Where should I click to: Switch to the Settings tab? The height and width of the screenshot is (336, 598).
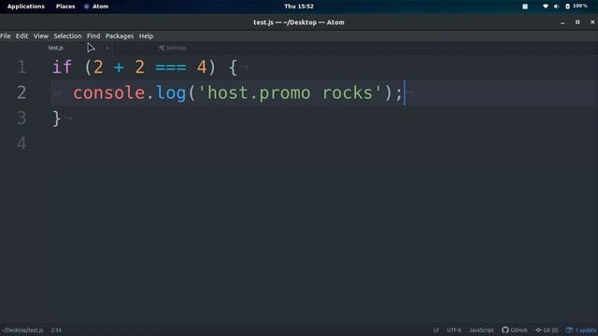tap(173, 48)
